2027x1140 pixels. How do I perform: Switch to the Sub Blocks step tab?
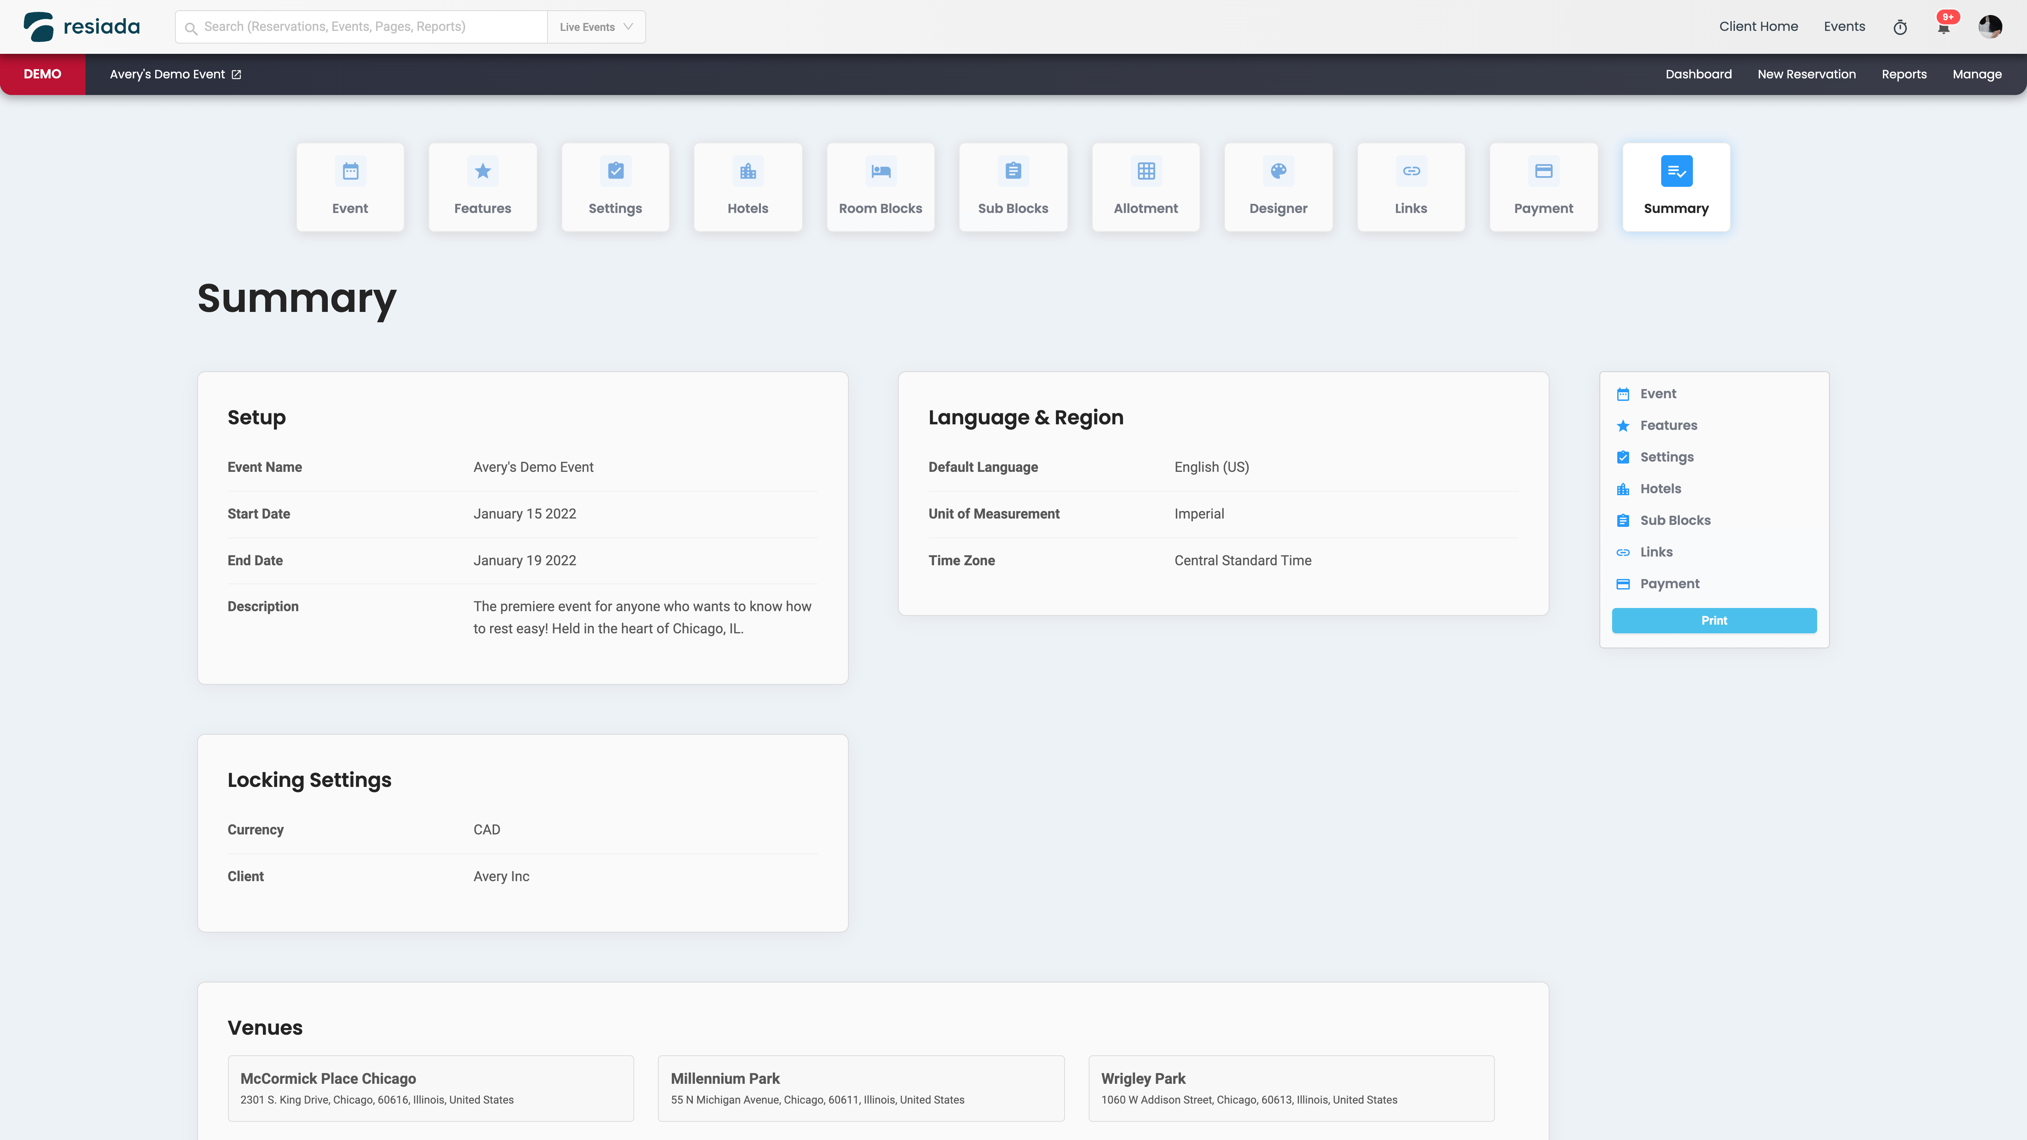(x=1012, y=186)
